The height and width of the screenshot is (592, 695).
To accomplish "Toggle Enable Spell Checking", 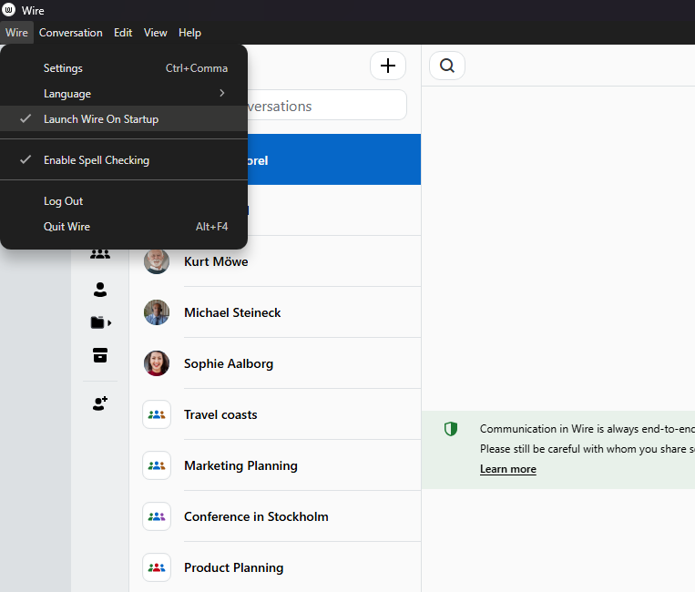I will click(x=124, y=160).
